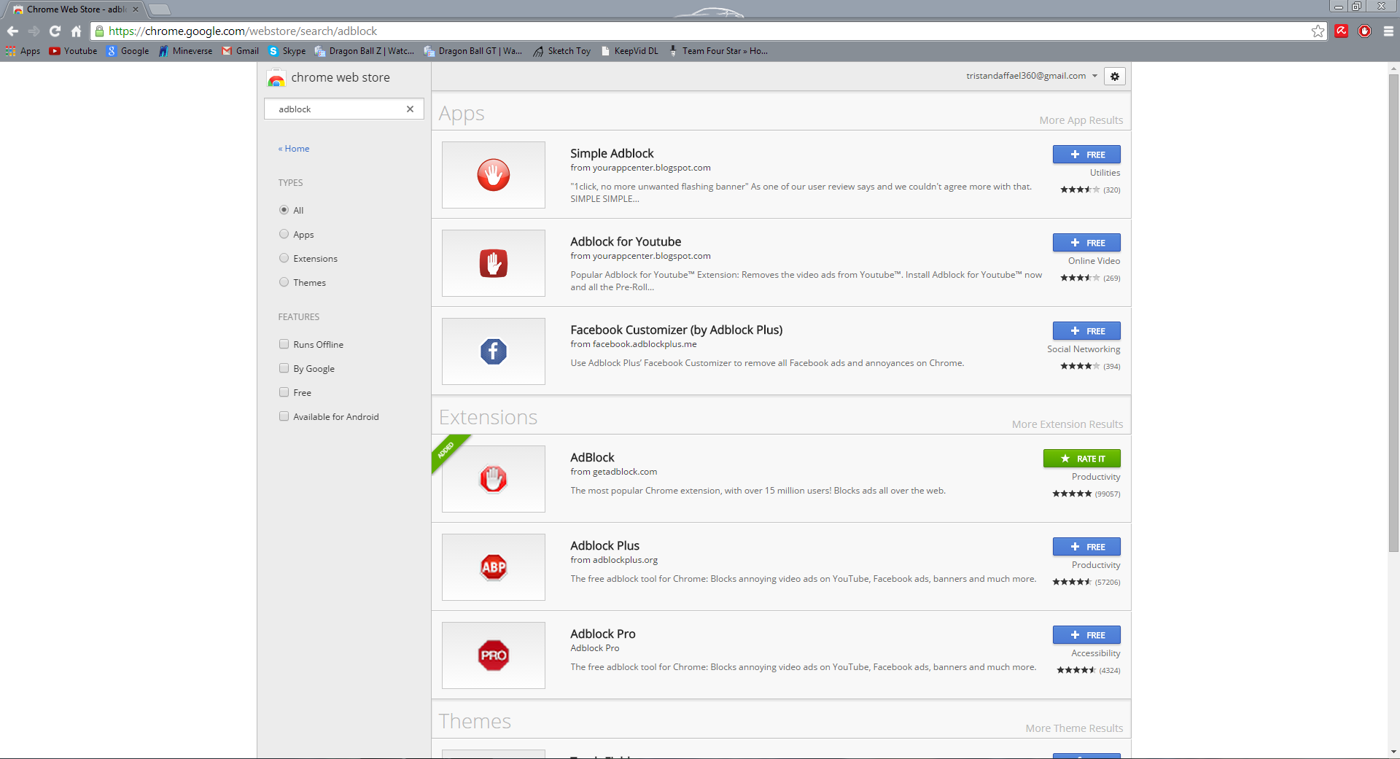Open the Simple Adblock title

click(x=612, y=153)
